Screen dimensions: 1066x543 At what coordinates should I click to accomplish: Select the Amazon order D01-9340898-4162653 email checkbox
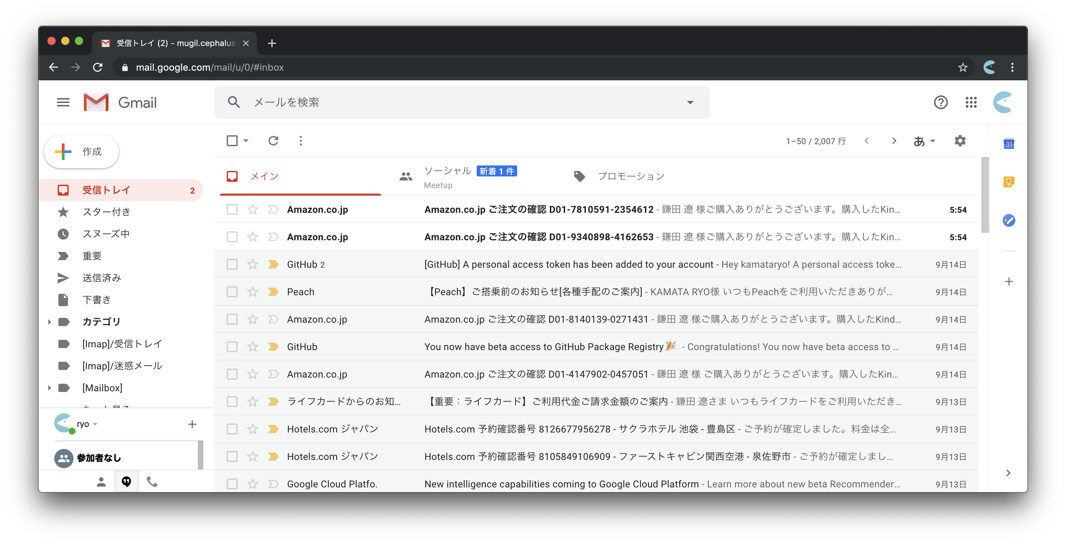pos(232,237)
